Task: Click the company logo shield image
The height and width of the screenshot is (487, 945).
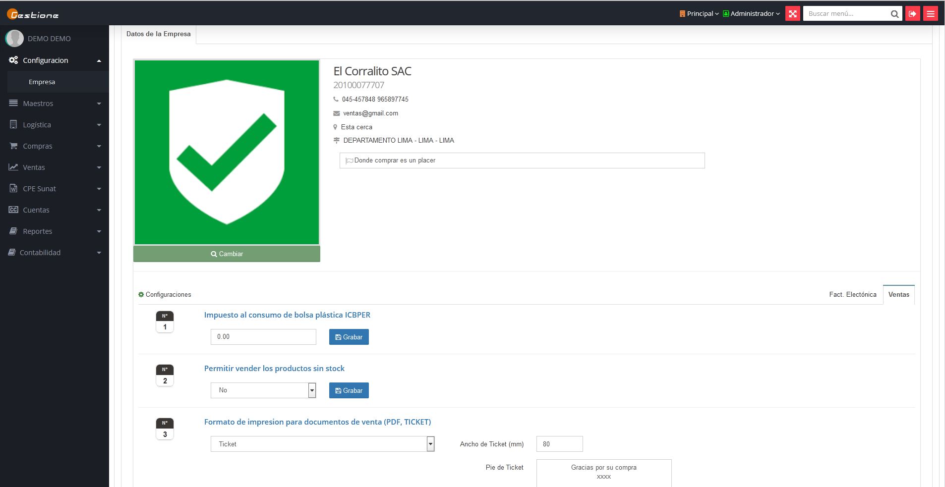Action: pyautogui.click(x=227, y=152)
